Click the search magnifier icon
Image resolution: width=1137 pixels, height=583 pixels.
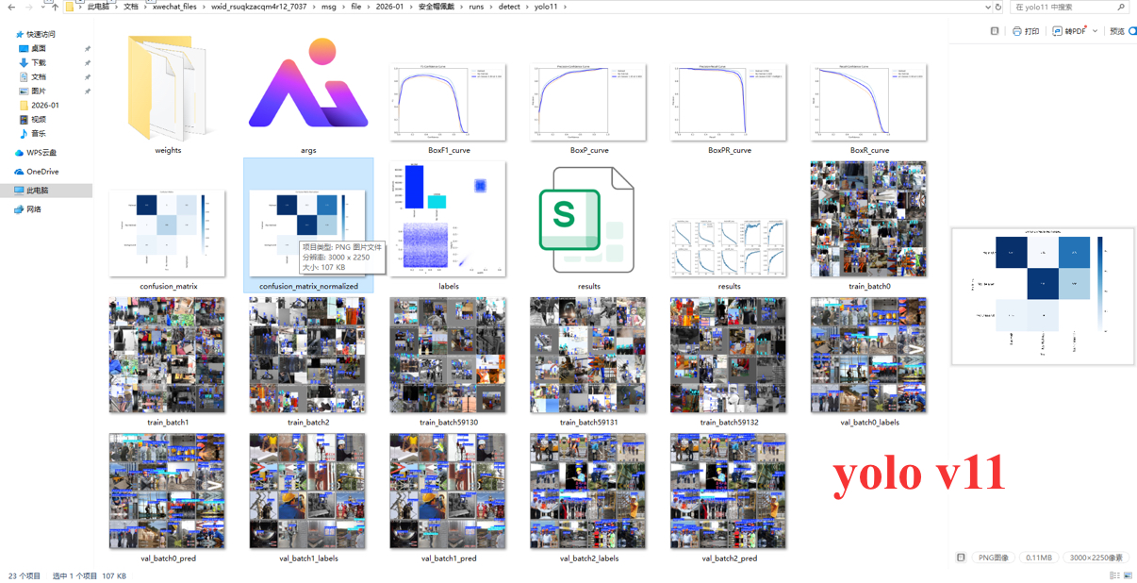(x=1121, y=7)
